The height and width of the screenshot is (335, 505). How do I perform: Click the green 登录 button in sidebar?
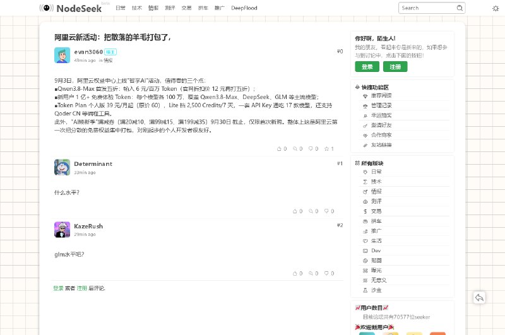pyautogui.click(x=367, y=67)
